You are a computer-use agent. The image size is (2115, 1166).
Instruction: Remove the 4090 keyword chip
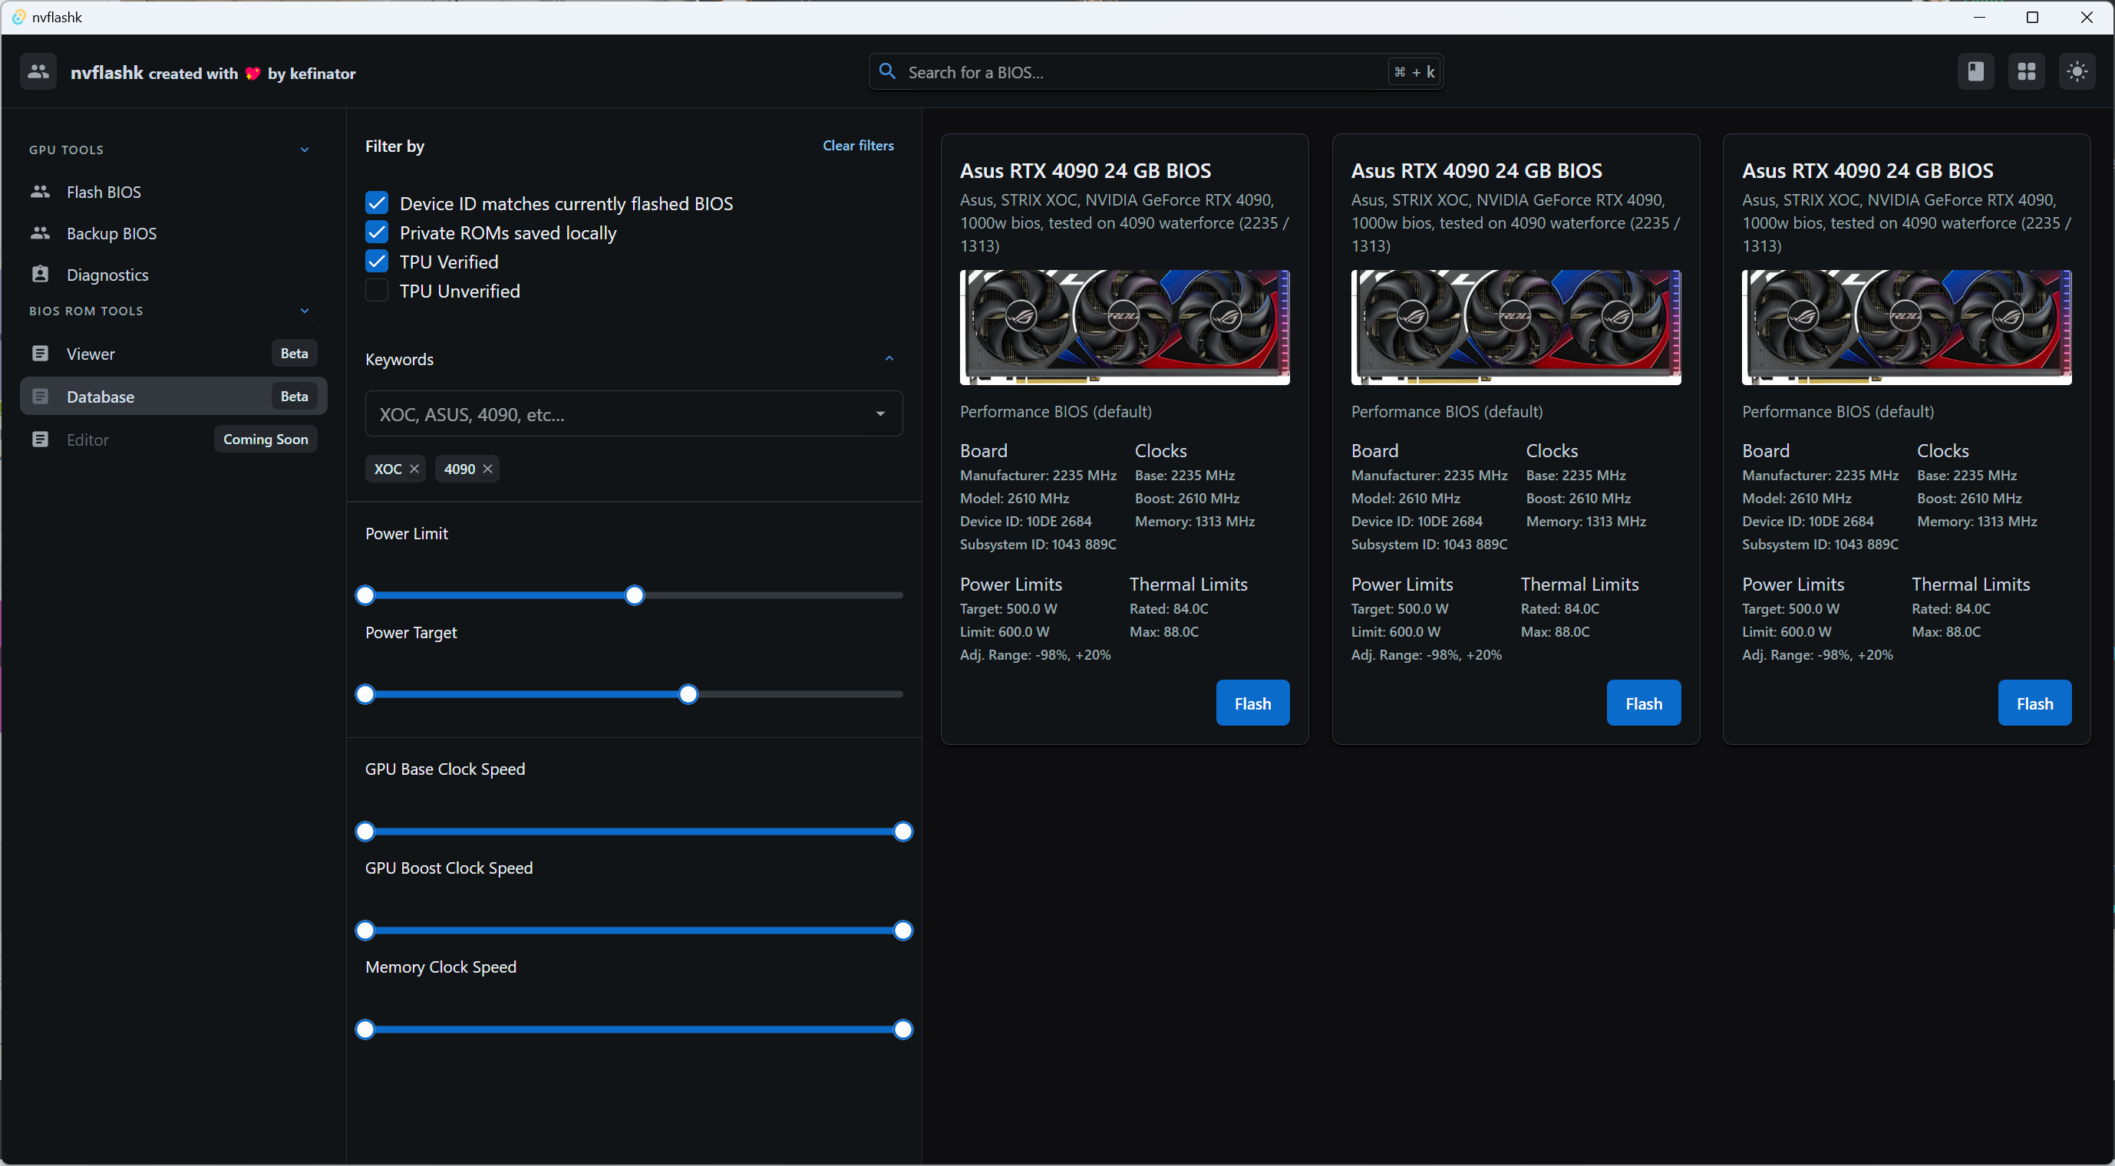point(488,469)
